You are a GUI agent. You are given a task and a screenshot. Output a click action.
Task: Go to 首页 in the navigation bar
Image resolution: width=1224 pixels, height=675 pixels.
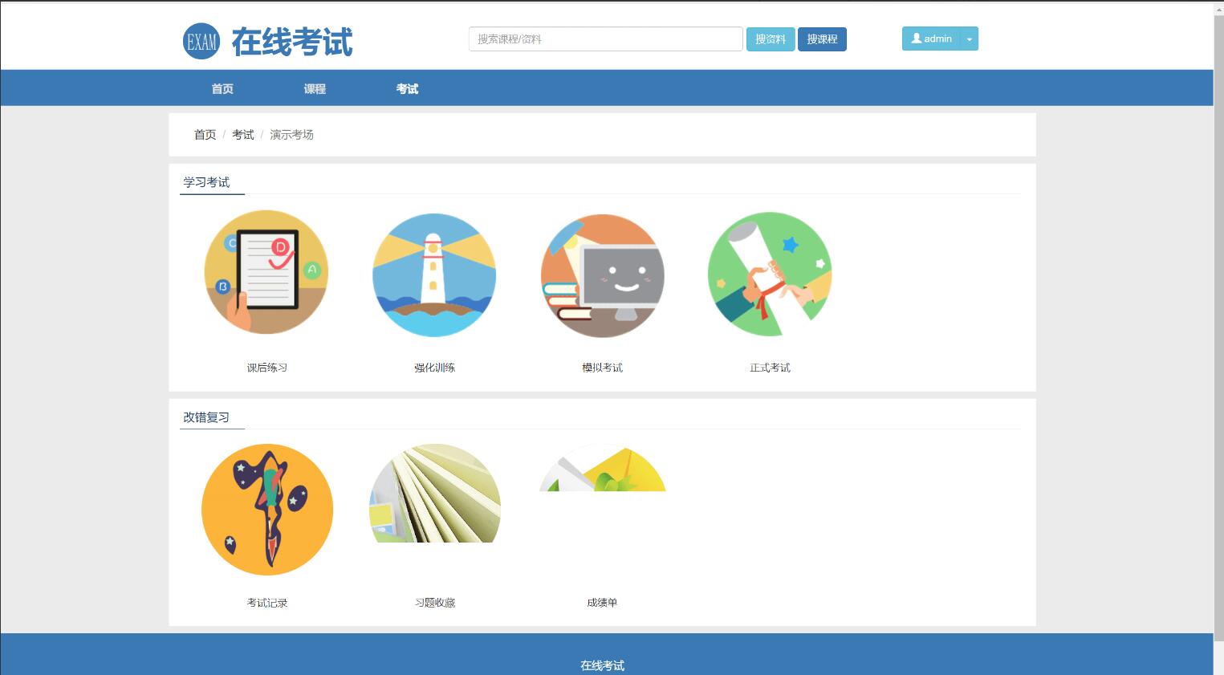tap(222, 89)
